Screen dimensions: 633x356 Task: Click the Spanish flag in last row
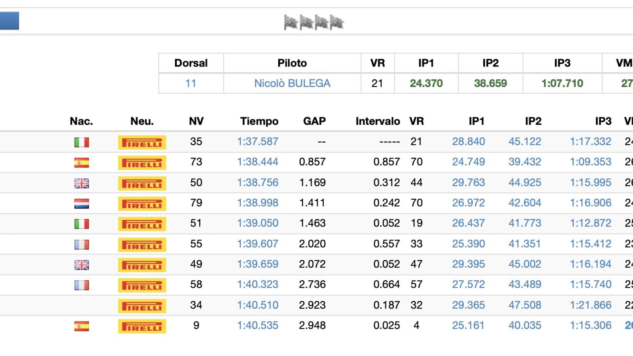81,326
